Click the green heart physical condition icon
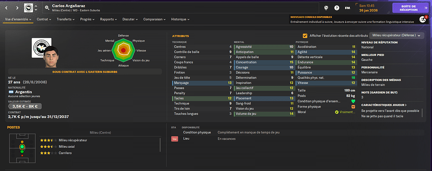432x171 pixels. 353,101
